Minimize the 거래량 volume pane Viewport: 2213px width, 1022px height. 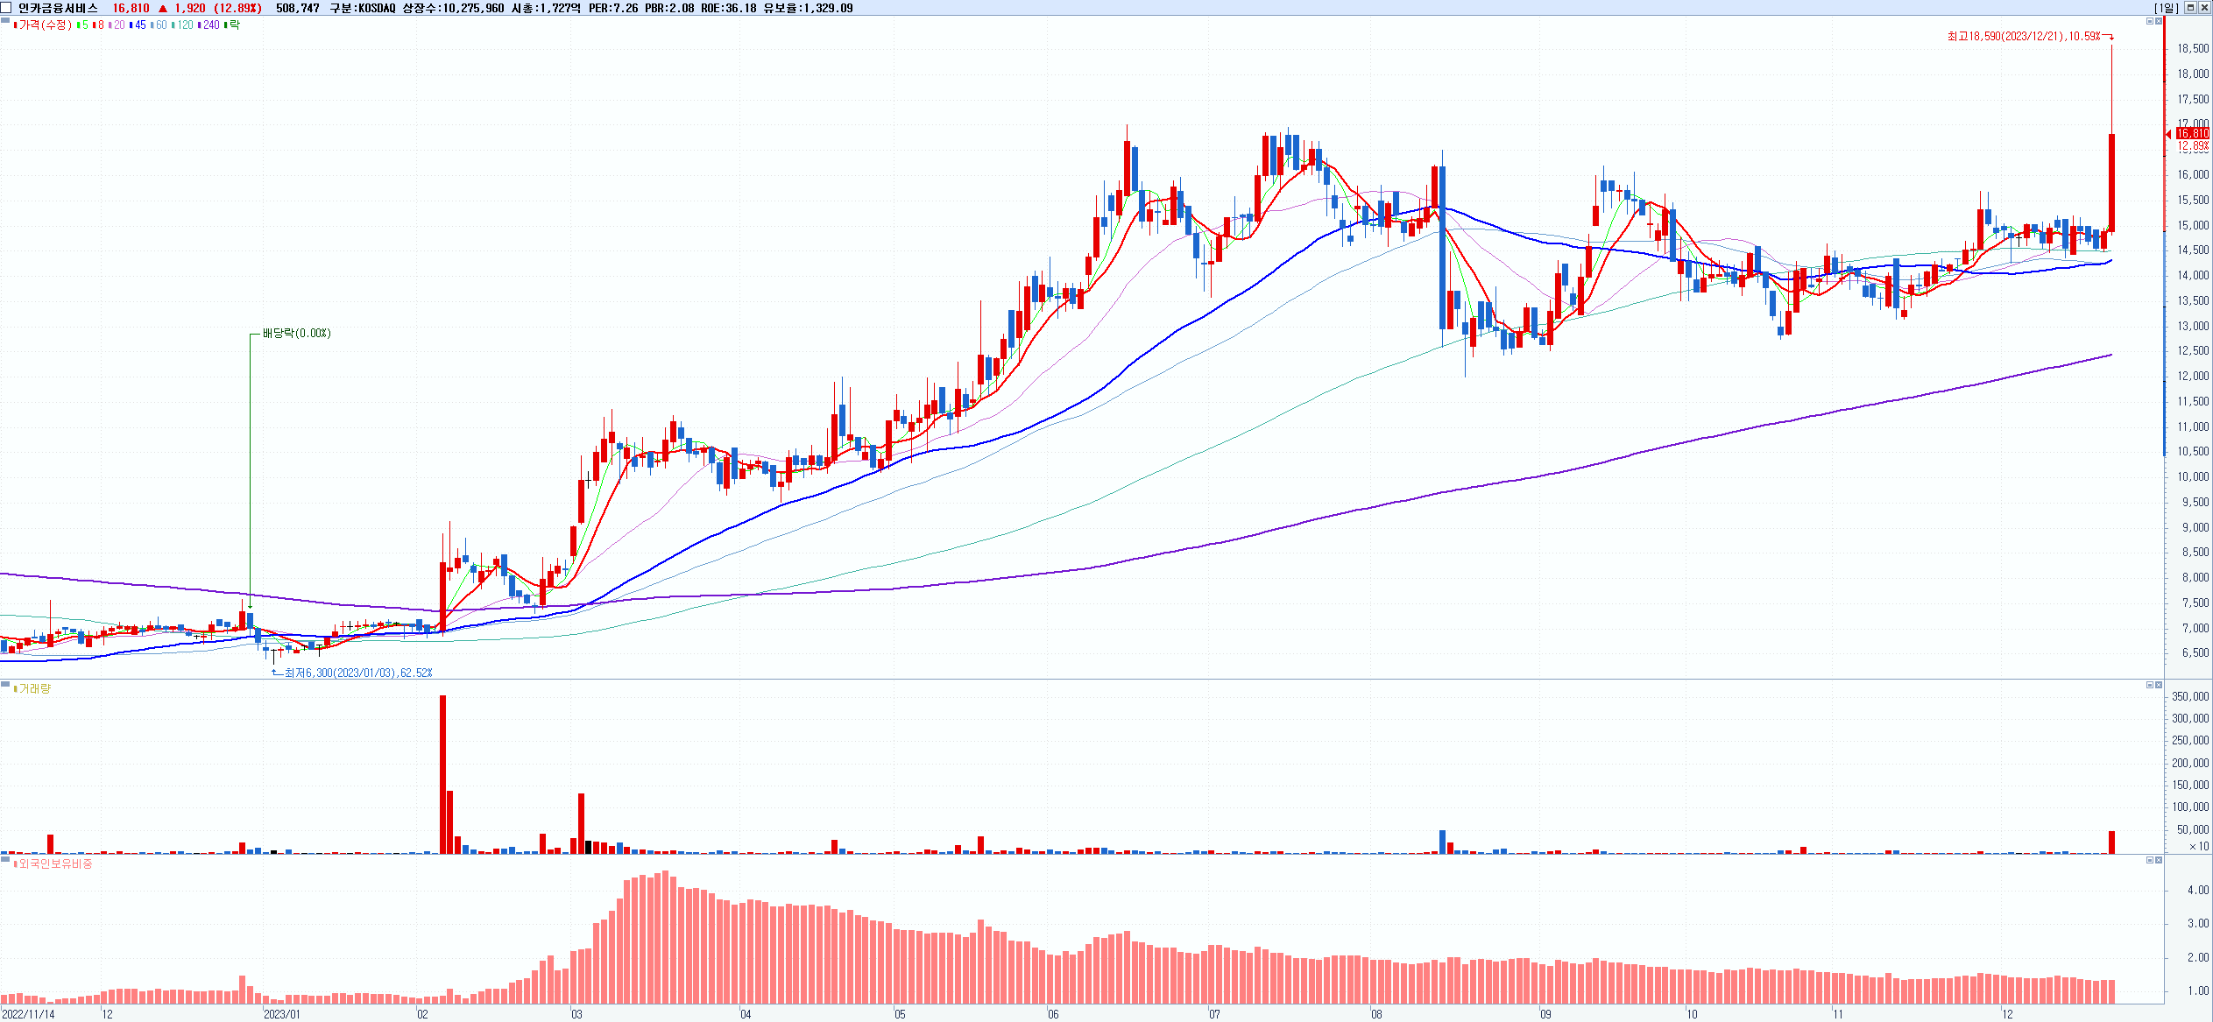tap(2149, 685)
